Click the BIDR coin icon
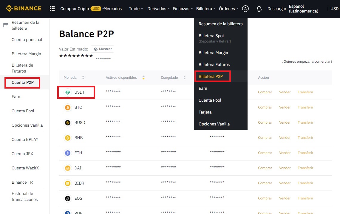Screen dimensions: 340x214 coord(68,183)
